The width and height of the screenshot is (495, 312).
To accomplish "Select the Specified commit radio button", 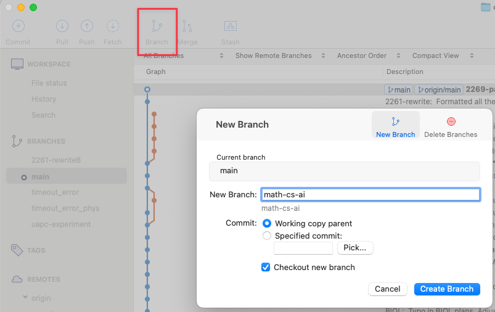I will [x=267, y=236].
